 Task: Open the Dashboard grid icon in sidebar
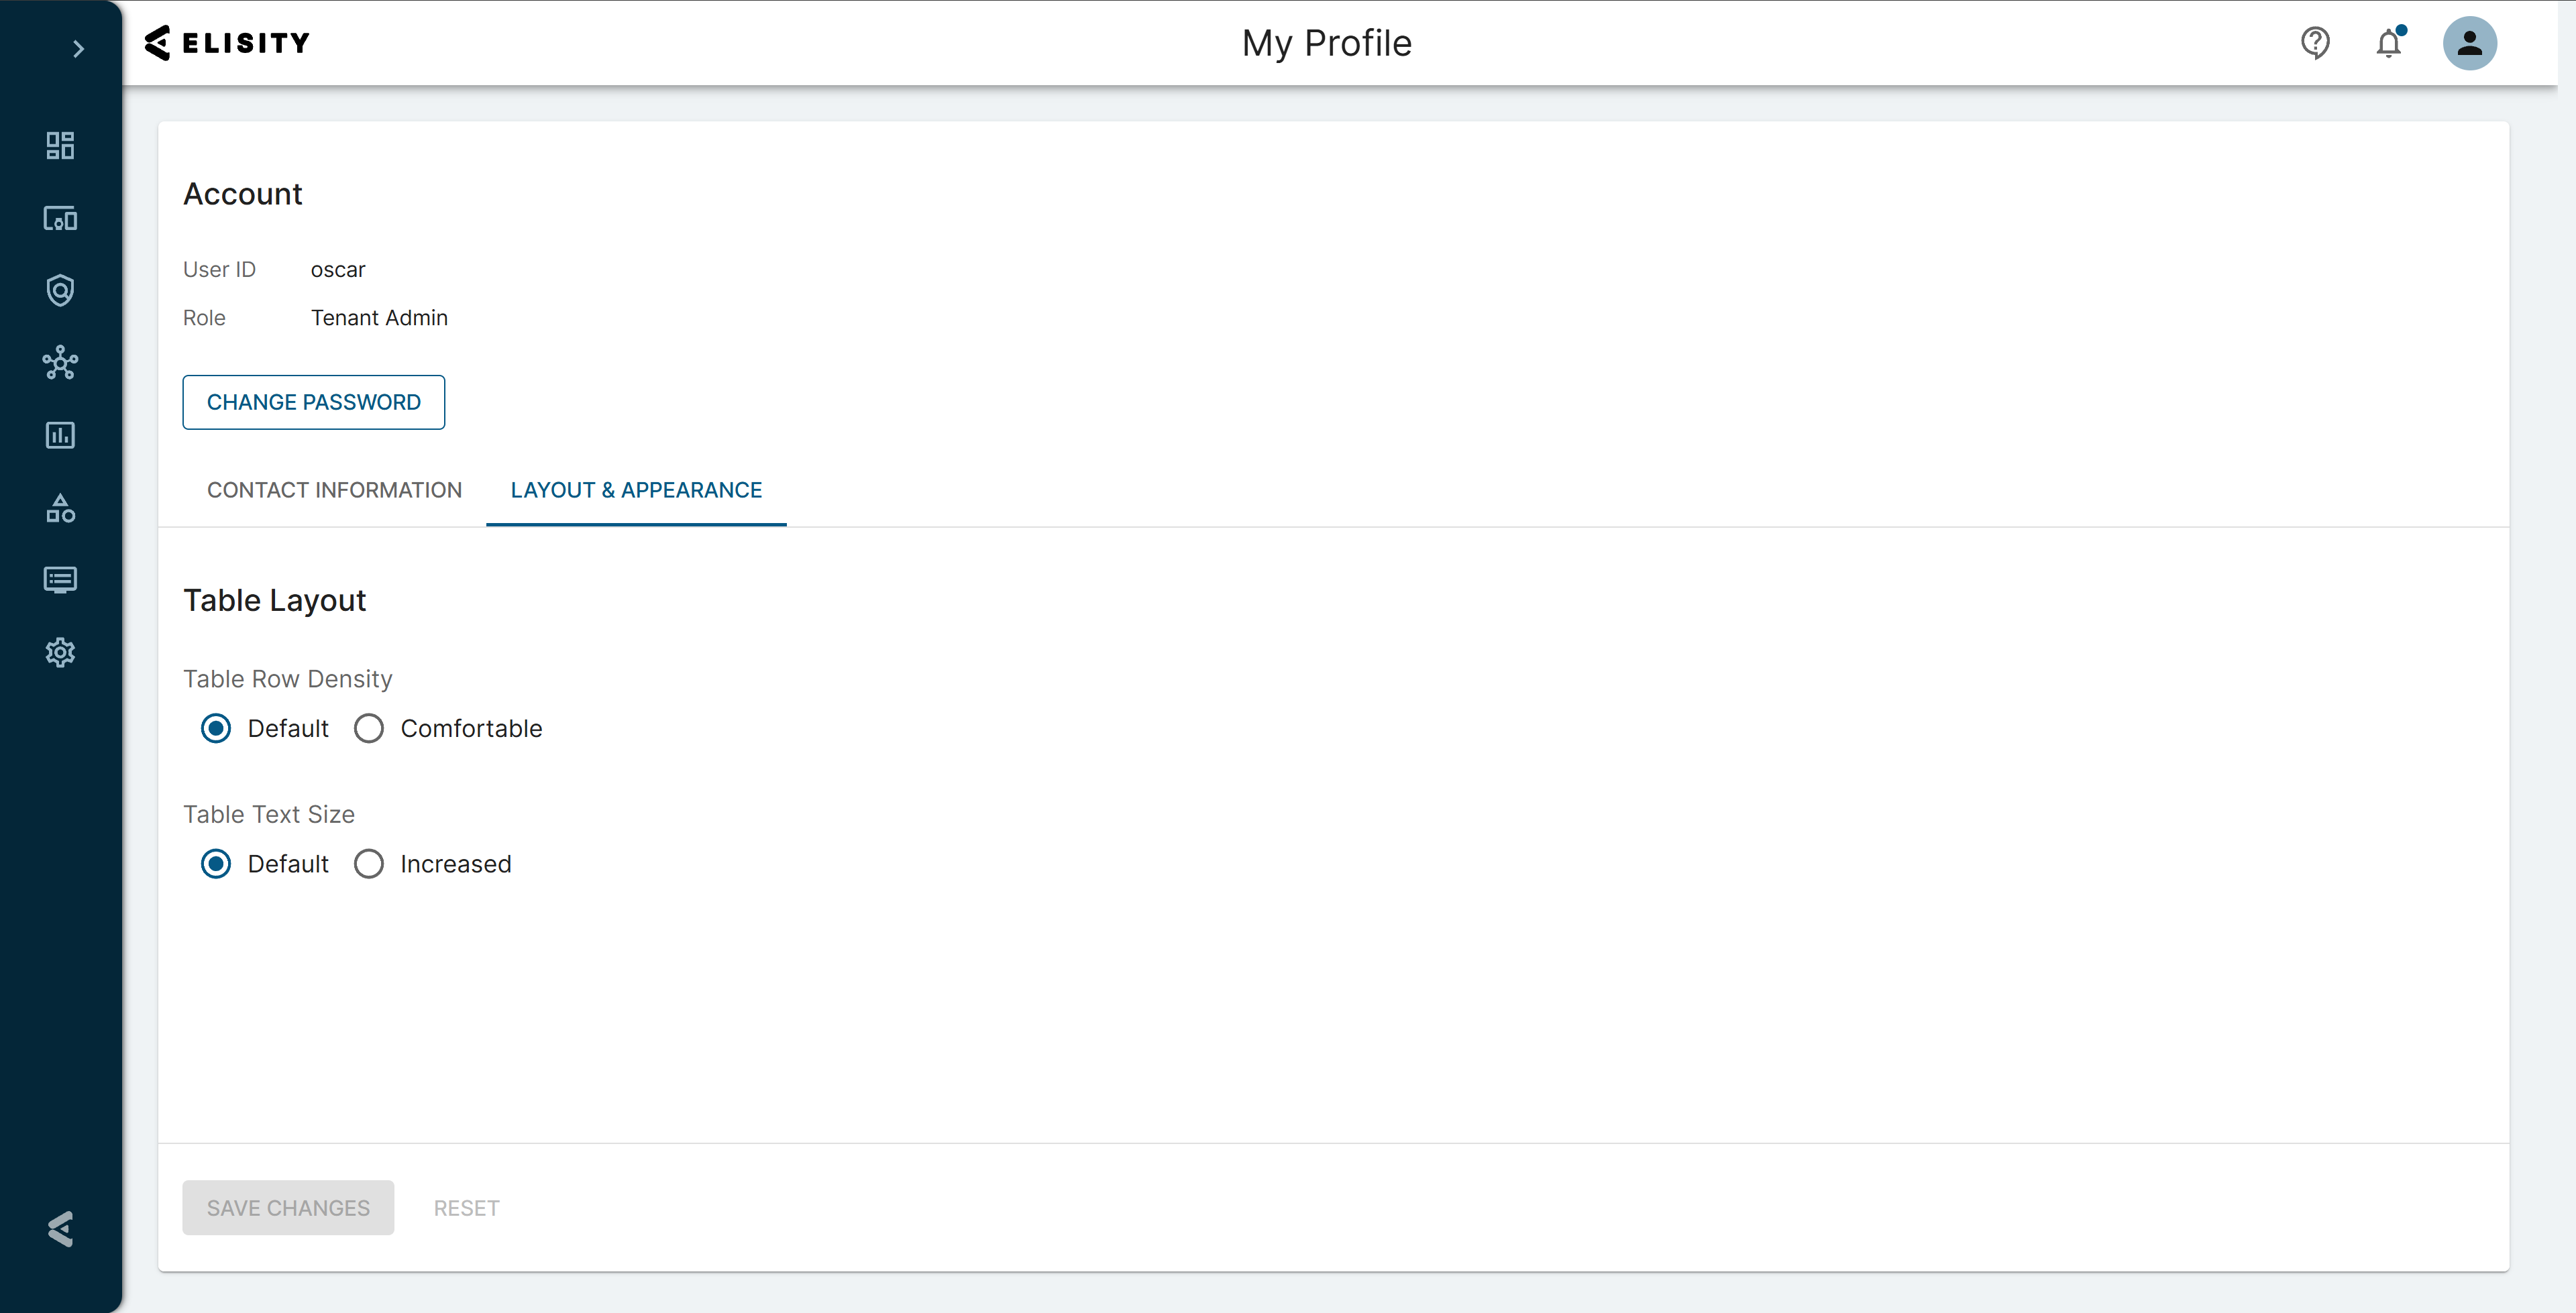[x=60, y=146]
